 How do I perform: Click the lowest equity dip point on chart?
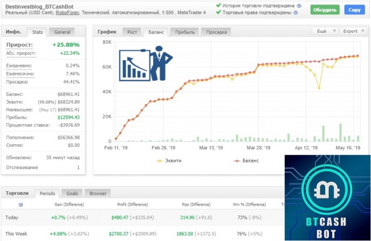319,88
